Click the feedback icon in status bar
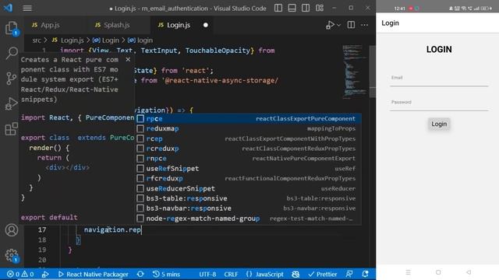 coord(349,274)
